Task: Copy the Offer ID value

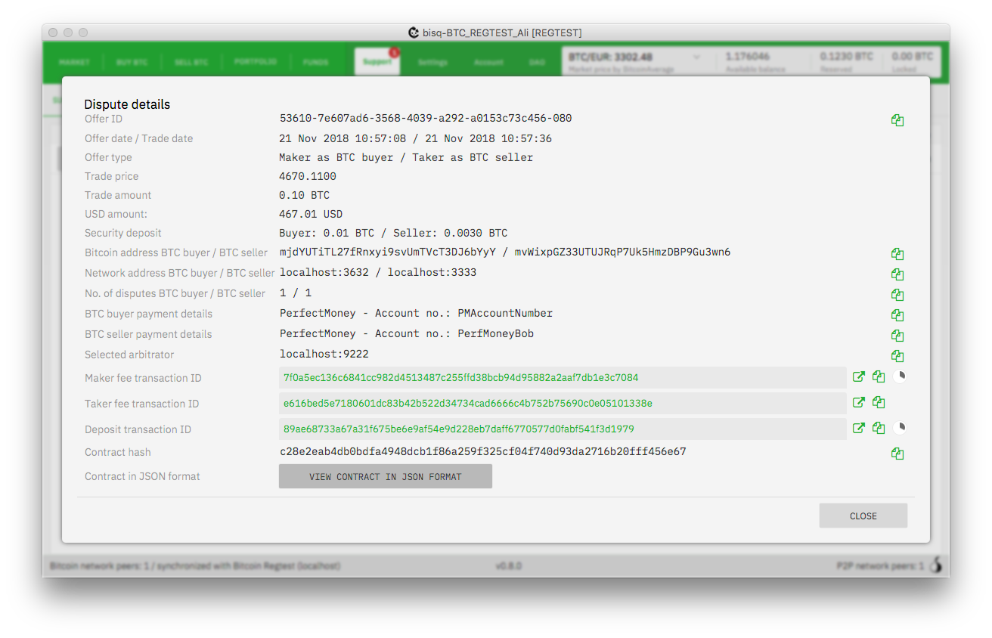Action: click(x=897, y=120)
